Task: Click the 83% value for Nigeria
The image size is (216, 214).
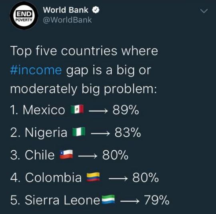Action: pos(128,132)
